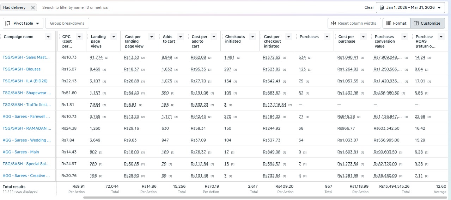This screenshot has width=451, height=200.
Task: Click the 8,949 adds to cart value
Action: (x=167, y=57)
